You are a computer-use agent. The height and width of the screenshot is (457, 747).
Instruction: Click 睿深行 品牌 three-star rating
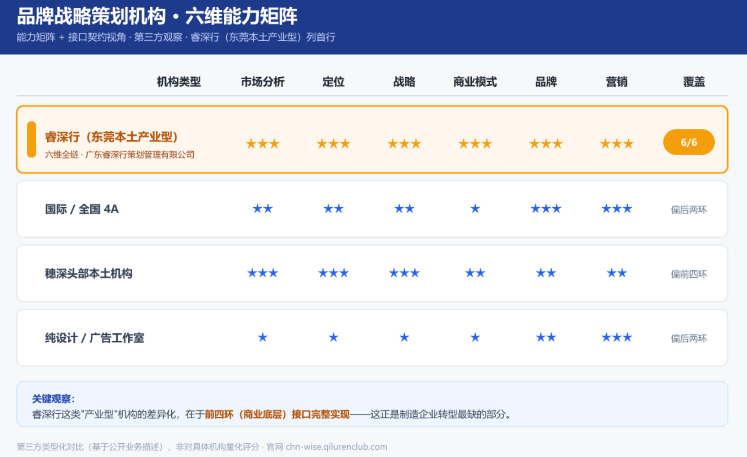coord(546,144)
